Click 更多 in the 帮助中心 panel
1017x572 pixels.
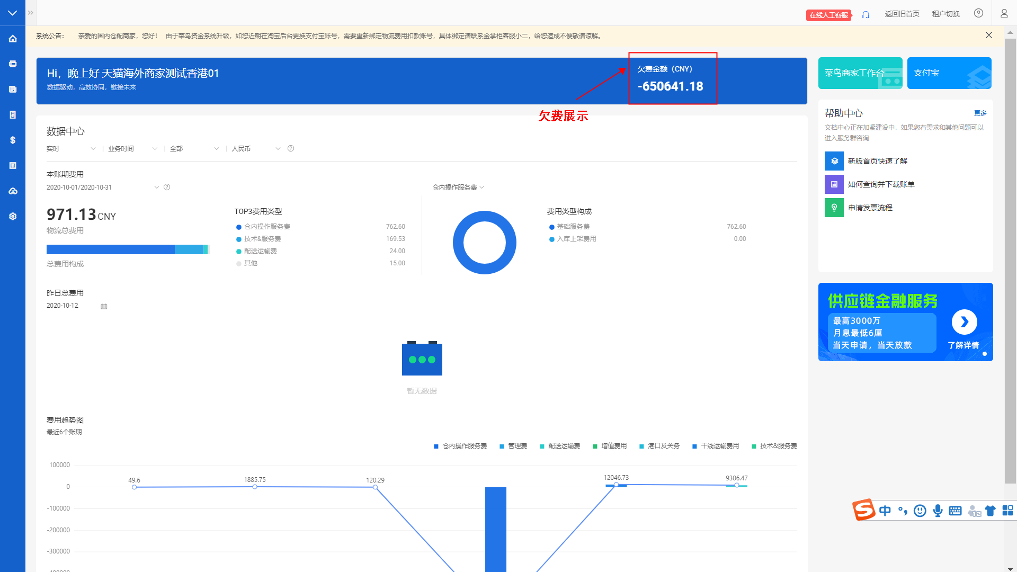[x=980, y=113]
